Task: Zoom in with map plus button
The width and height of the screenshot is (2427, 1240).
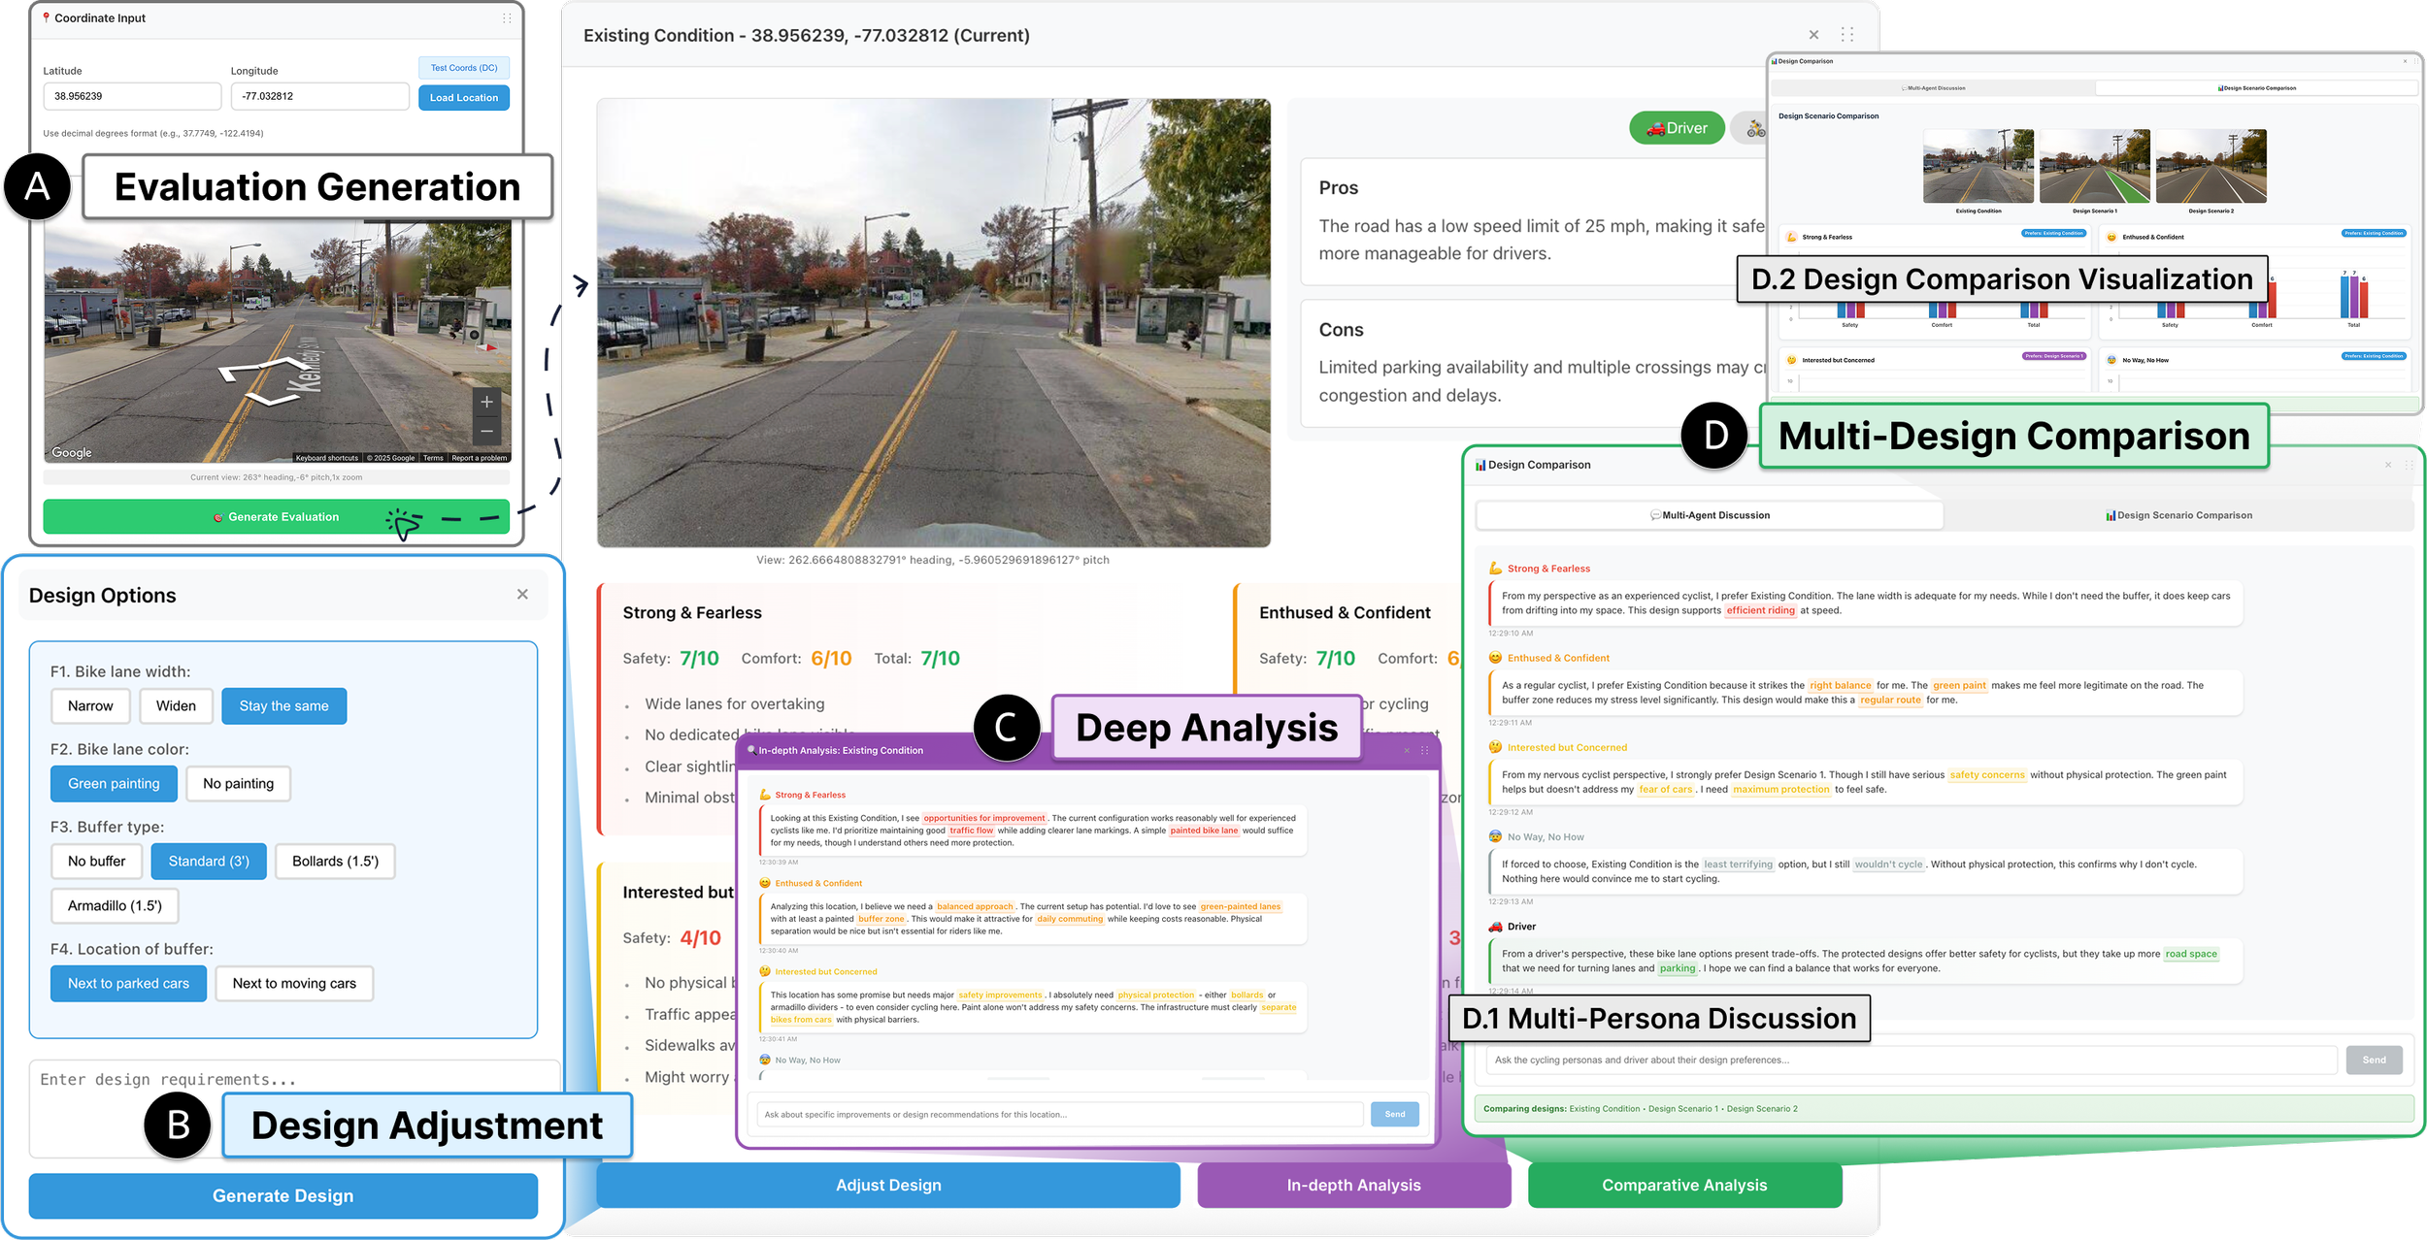Action: (x=486, y=402)
